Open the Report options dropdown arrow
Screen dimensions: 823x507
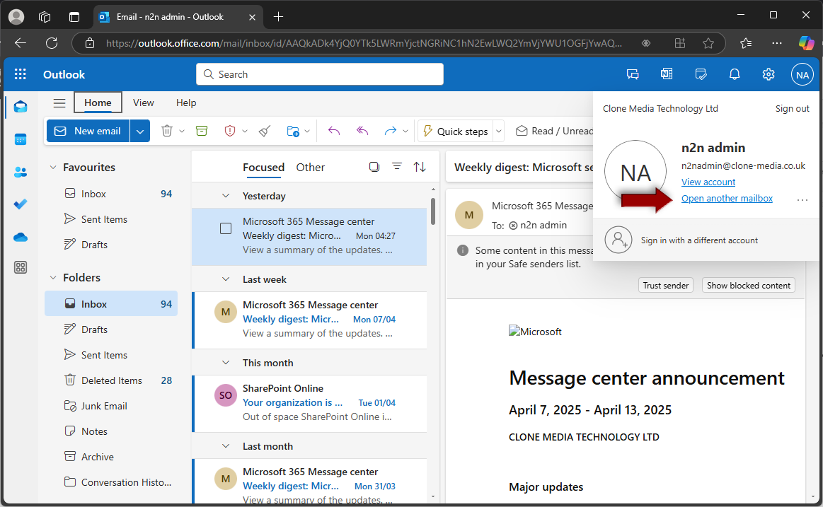[245, 131]
